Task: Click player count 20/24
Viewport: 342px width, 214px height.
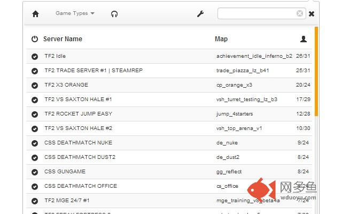Action: click(x=303, y=85)
